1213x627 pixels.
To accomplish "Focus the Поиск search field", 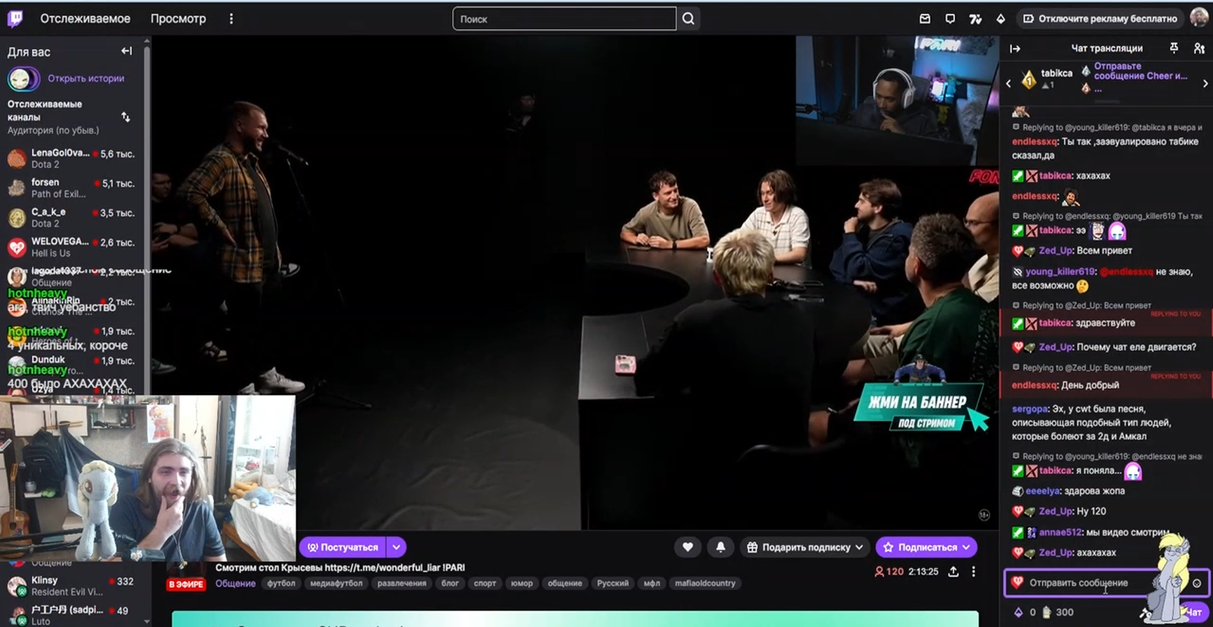I will point(564,19).
